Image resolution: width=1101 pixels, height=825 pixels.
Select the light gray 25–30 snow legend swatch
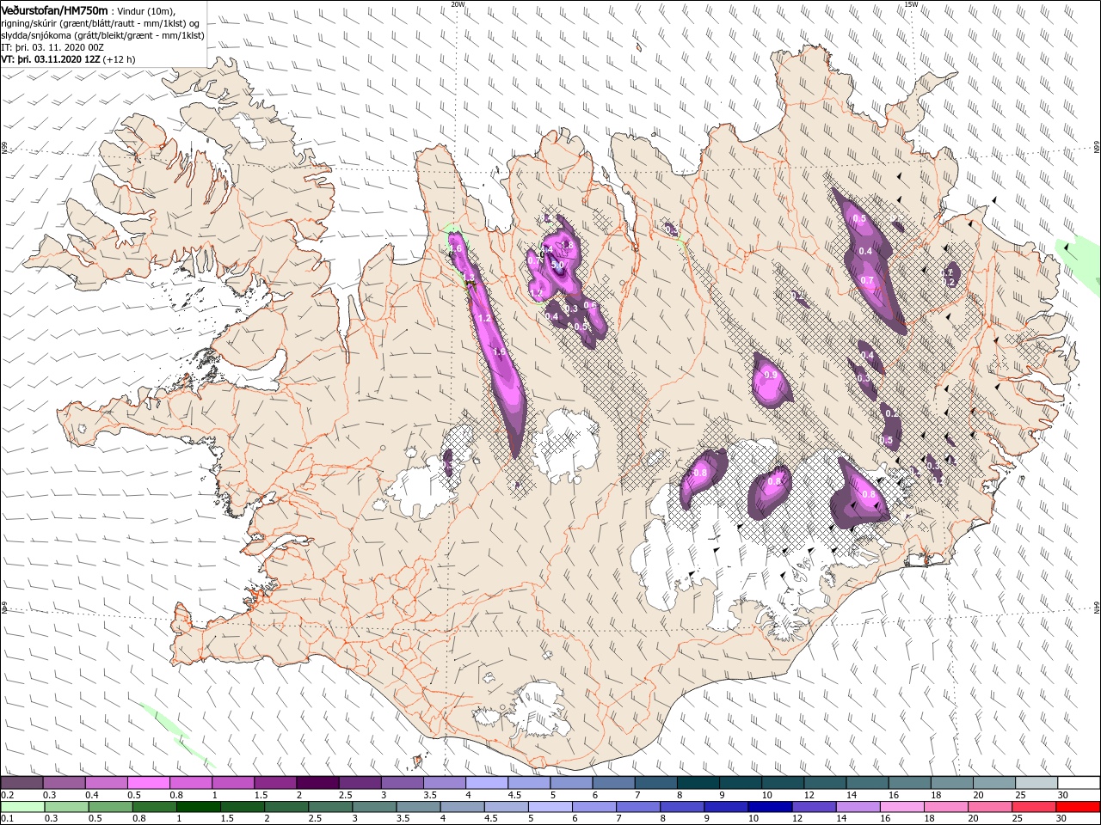pyautogui.click(x=1036, y=782)
